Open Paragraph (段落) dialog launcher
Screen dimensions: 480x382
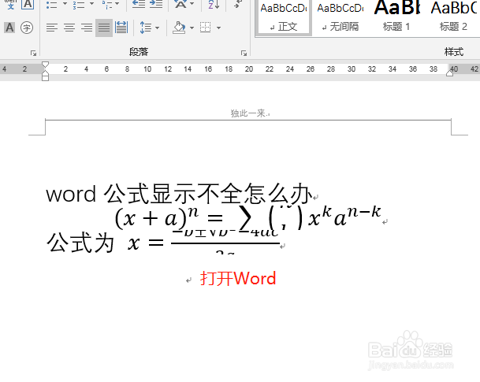pos(244,54)
